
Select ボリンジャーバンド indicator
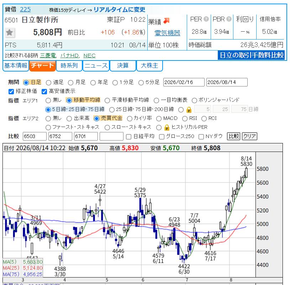[194, 100]
